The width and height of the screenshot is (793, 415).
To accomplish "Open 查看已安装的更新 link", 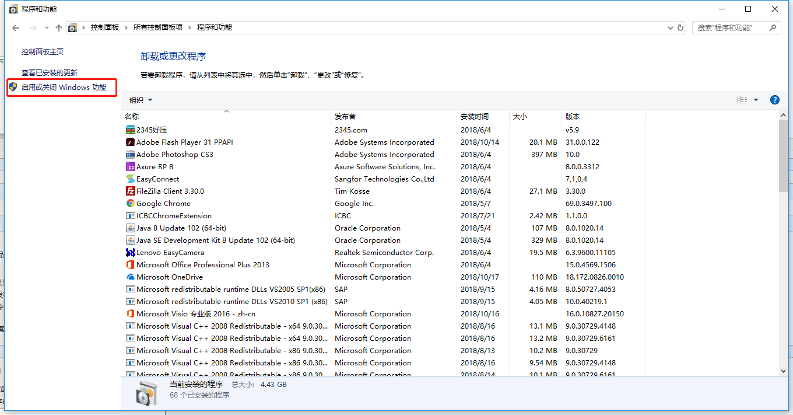I will click(x=50, y=72).
